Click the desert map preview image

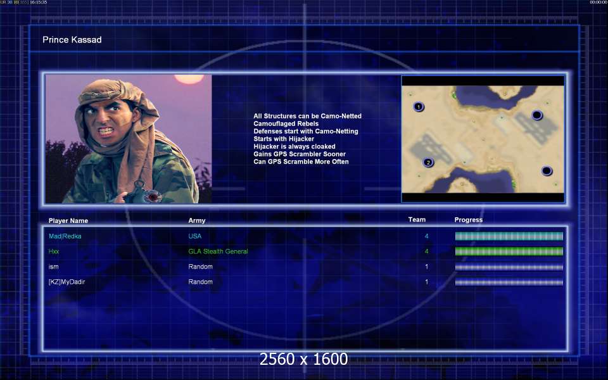point(483,139)
